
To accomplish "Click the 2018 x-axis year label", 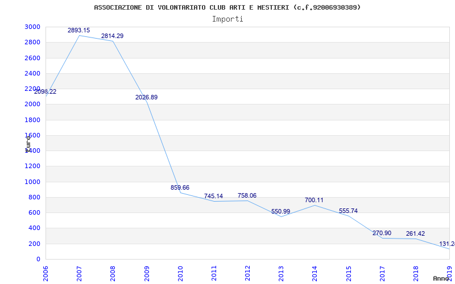I will (x=416, y=273).
